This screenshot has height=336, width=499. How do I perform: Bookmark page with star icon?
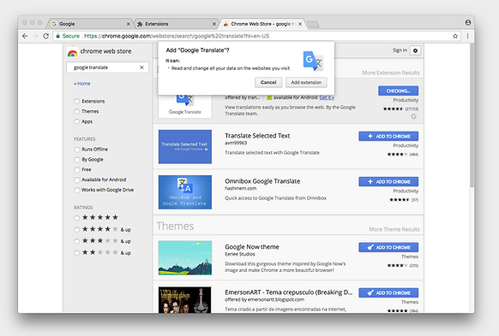455,36
